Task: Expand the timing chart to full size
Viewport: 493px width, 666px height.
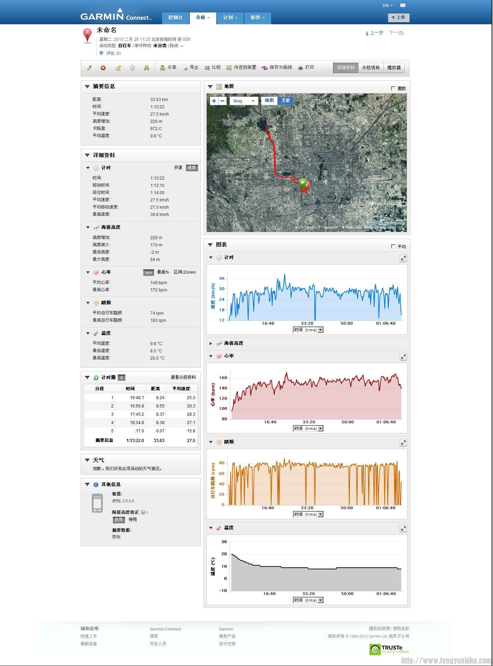Action: point(403,258)
